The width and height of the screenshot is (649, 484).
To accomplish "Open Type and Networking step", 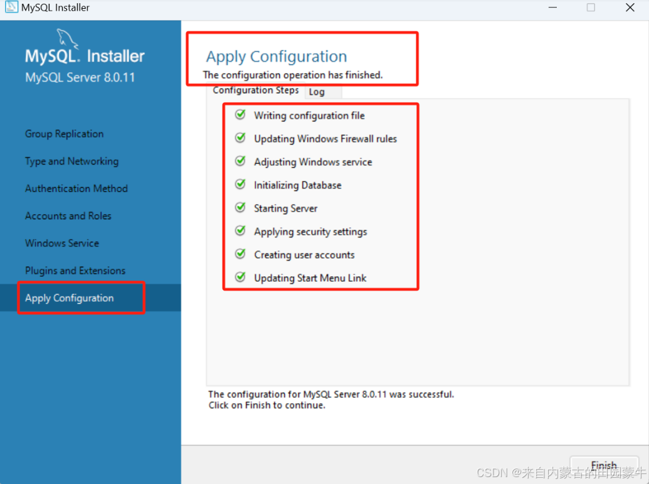I will click(x=71, y=161).
